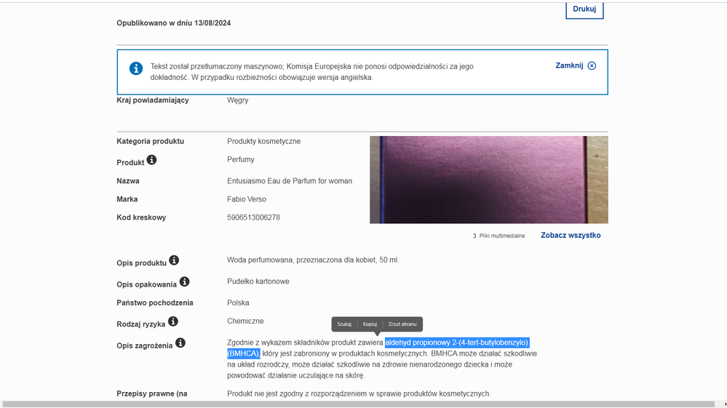
Task: Click the blue info icon in translation notice
Action: click(136, 68)
